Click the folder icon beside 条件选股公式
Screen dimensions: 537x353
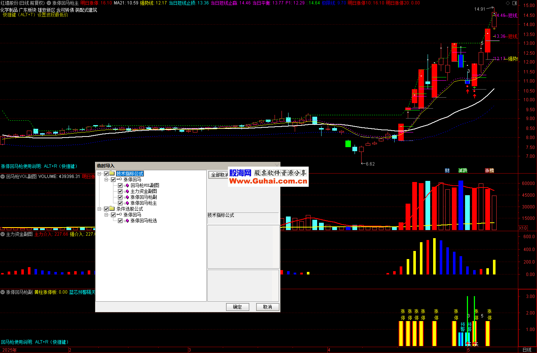(112, 209)
